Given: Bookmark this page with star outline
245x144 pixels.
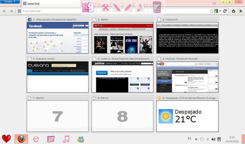Looking at the screenshot, I should [211, 11].
